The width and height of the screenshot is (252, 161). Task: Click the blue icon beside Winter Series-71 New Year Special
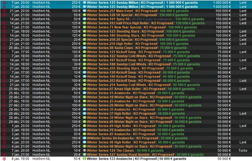pos(85,27)
